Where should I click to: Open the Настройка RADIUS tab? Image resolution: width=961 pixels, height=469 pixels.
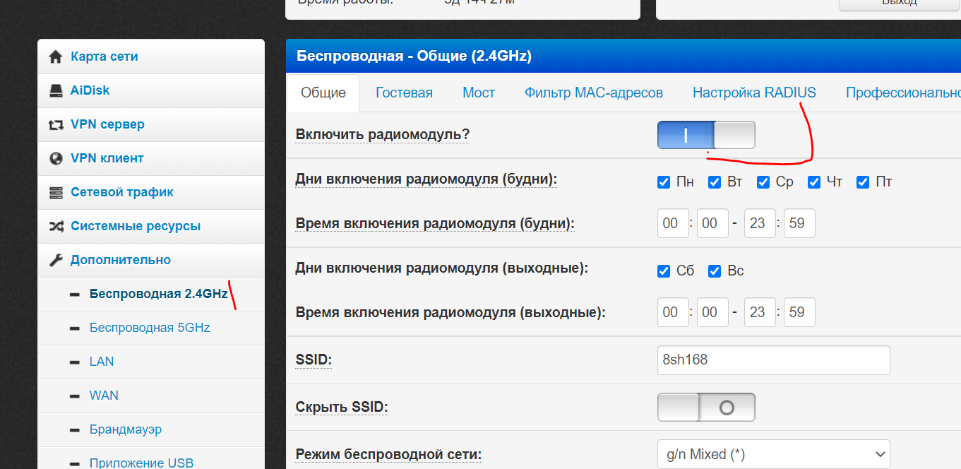click(754, 93)
